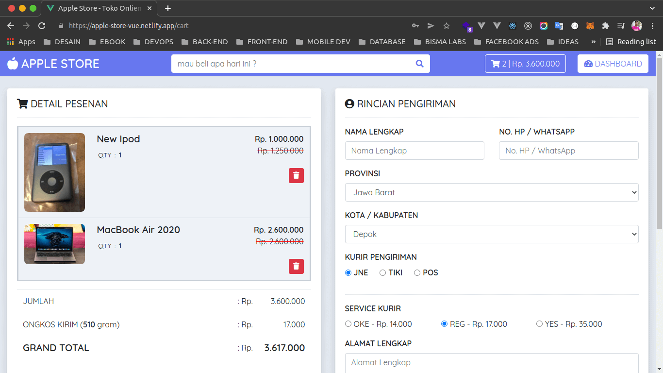Go back with the browser back arrow

(11, 26)
